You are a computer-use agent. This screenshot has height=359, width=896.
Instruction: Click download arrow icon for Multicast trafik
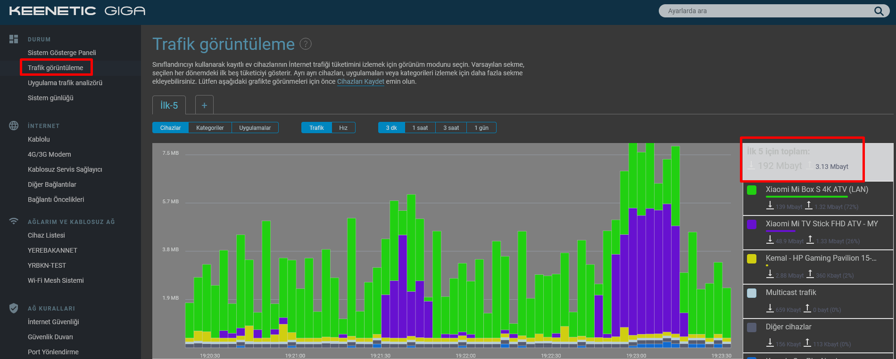[770, 308]
